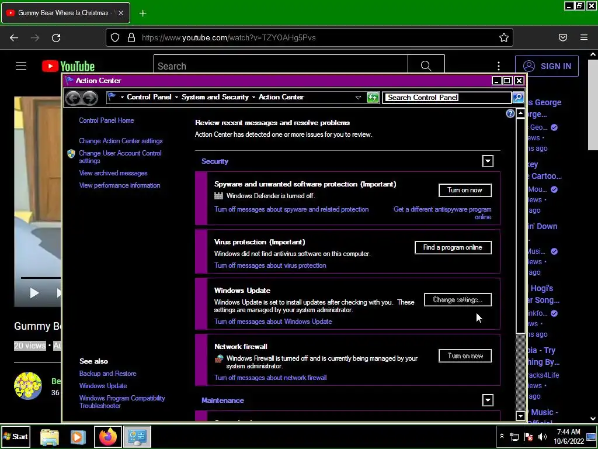Open View archived messages
This screenshot has height=449, width=598.
click(113, 173)
